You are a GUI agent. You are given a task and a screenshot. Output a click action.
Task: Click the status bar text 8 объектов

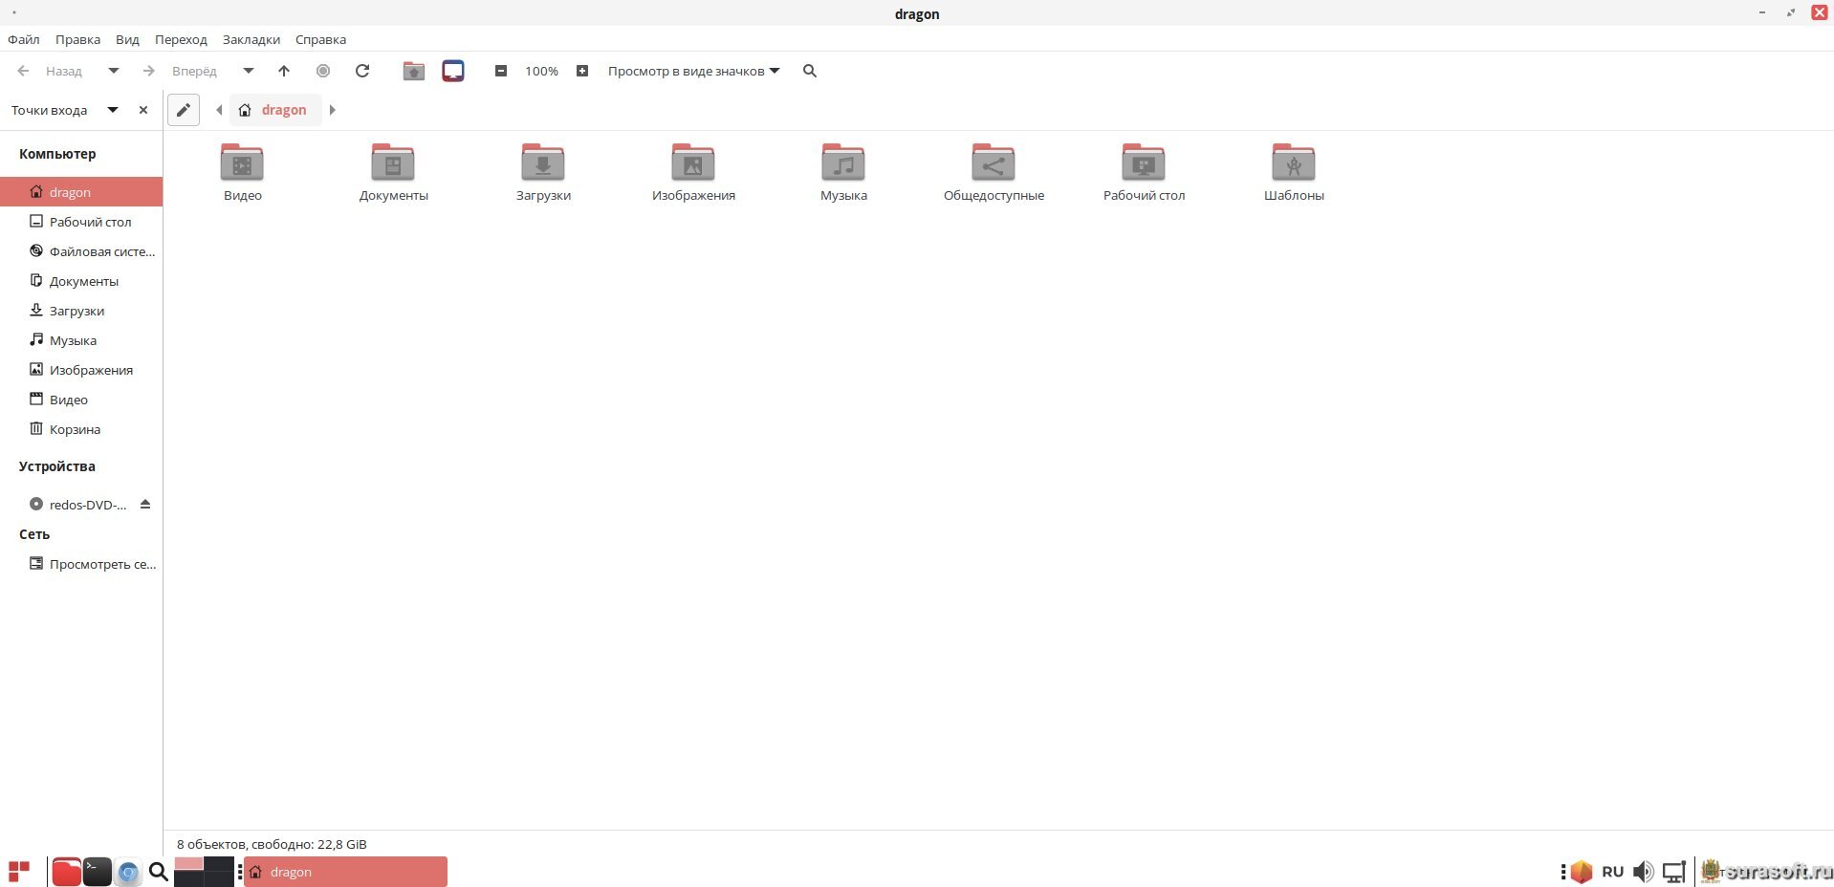click(x=272, y=844)
